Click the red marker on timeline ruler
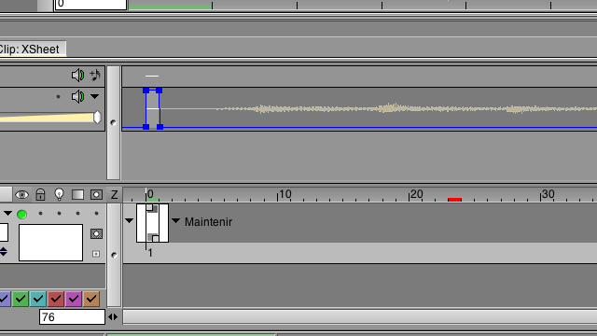The width and height of the screenshot is (597, 336). tap(454, 200)
